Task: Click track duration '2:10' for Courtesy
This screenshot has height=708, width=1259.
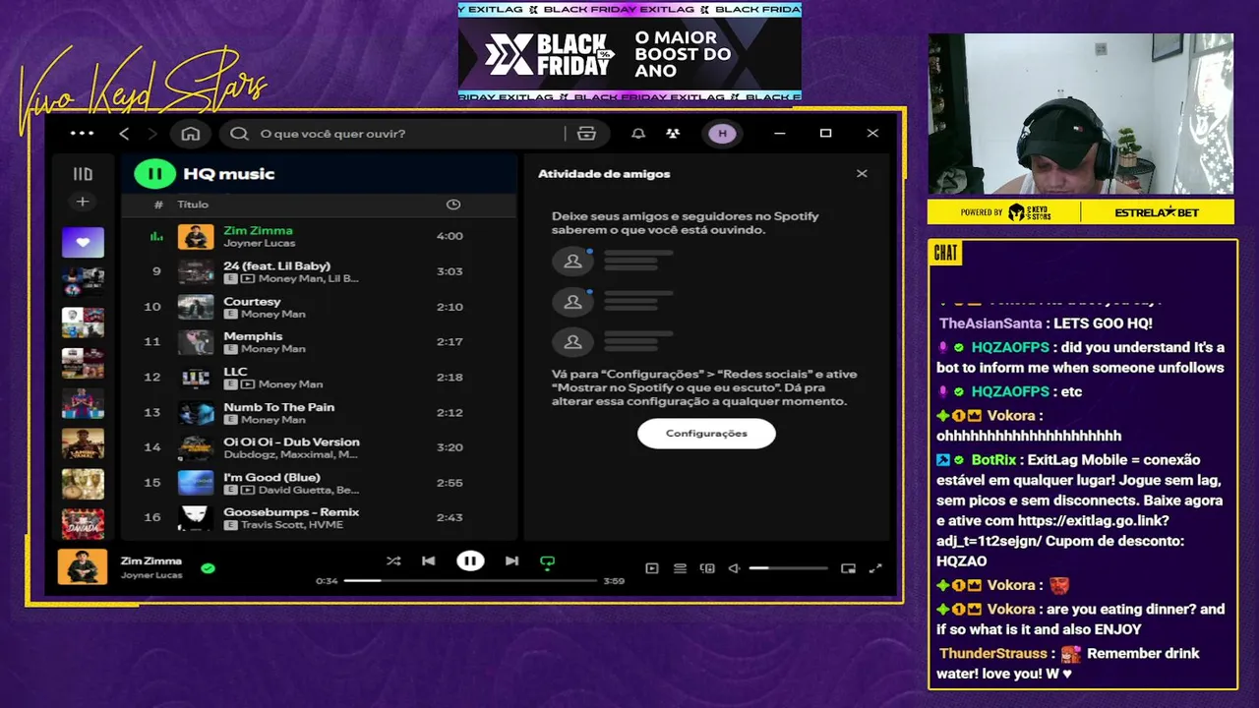Action: point(450,307)
